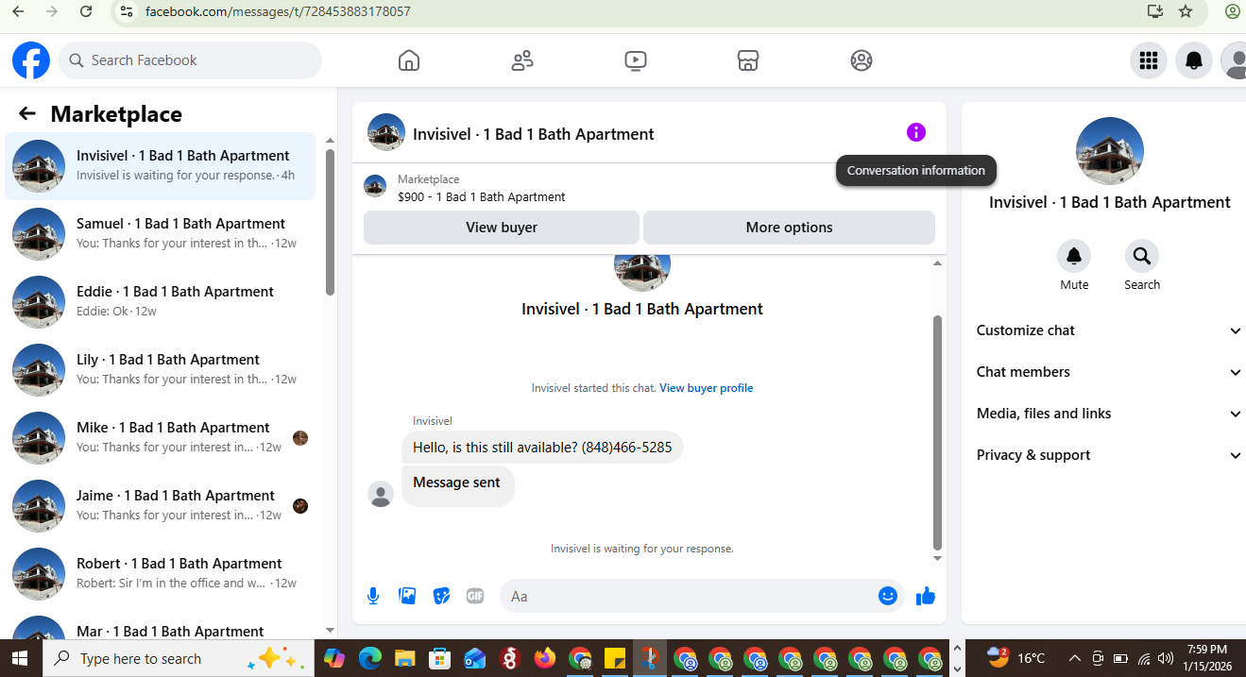
Task: Click browser back arrow
Action: point(18,12)
